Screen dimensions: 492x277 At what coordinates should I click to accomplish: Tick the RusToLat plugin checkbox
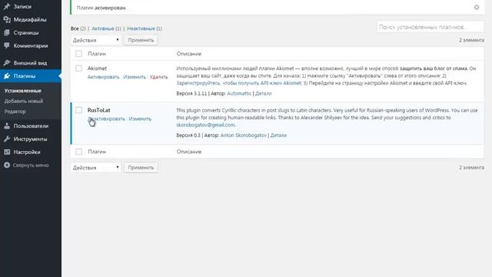78,110
